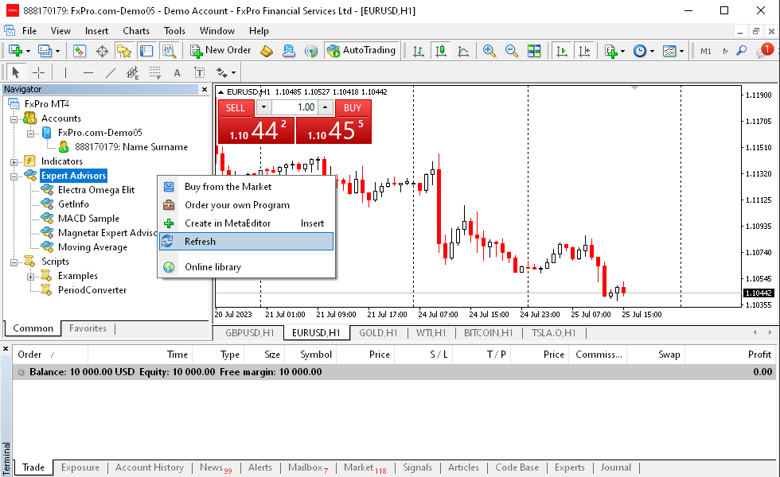780x477 pixels.
Task: Switch chart to line chart
Action: pyautogui.click(x=463, y=51)
